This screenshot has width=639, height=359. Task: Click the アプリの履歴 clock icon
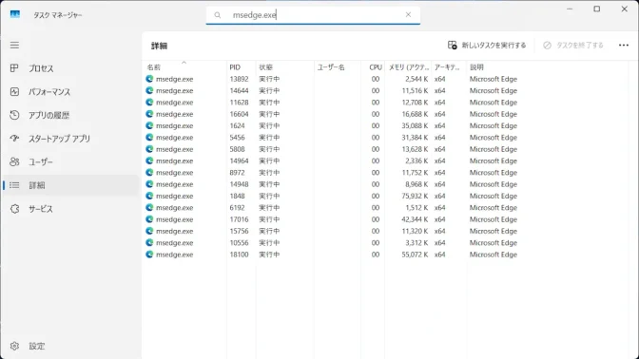[x=14, y=115]
